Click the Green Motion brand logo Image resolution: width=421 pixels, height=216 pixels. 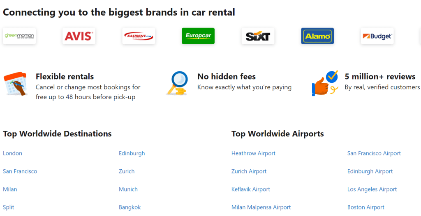19,36
